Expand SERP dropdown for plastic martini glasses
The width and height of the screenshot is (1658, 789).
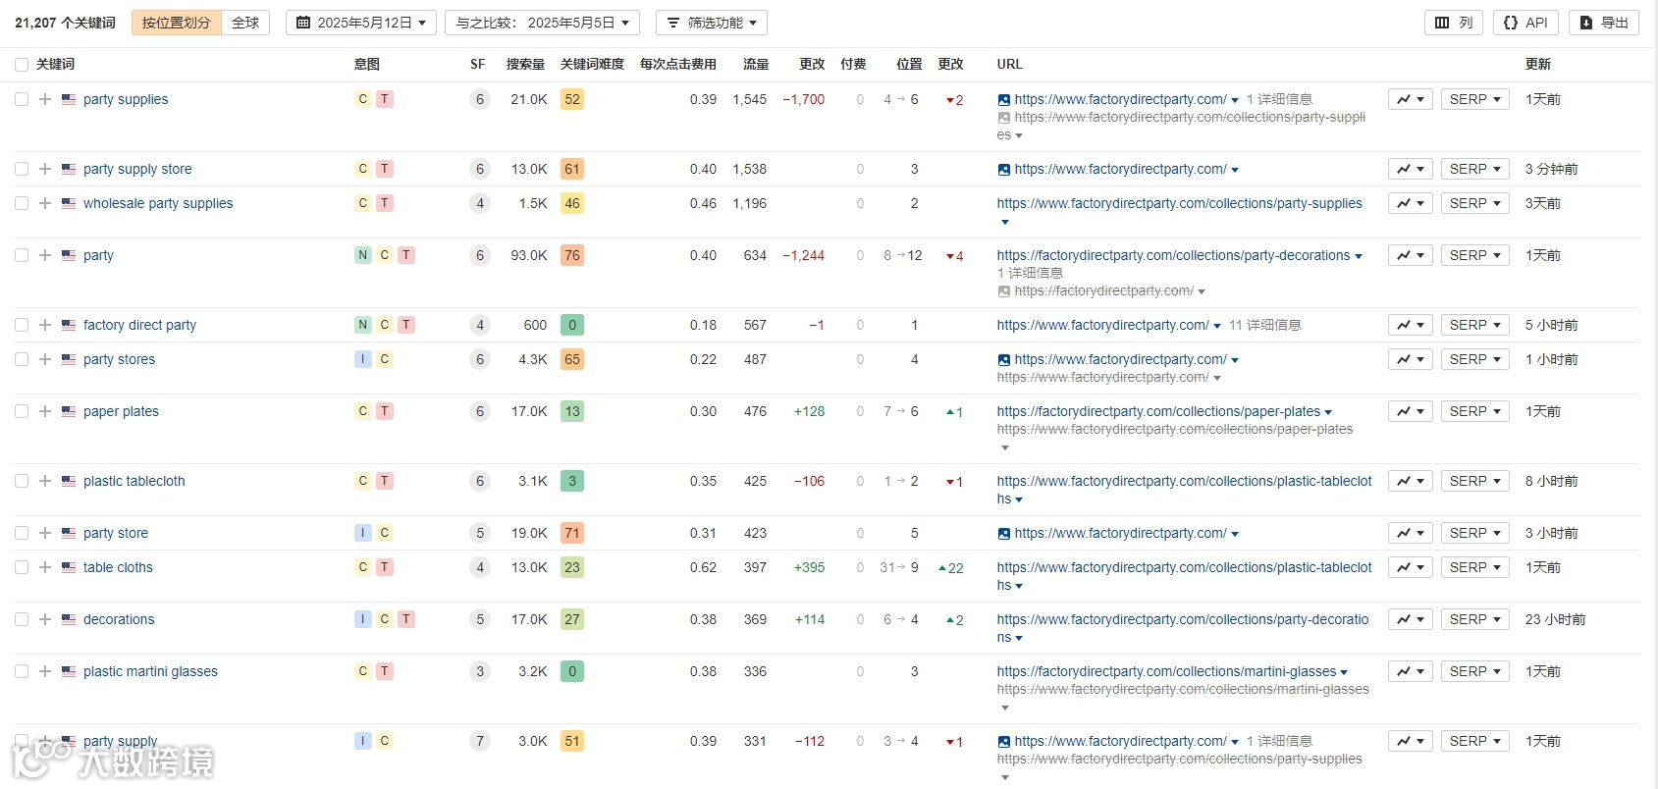[x=1475, y=671]
